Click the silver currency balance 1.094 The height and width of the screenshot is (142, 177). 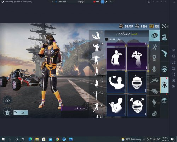141,26
